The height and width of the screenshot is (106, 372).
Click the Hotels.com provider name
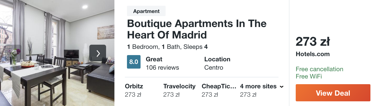pyautogui.click(x=313, y=54)
